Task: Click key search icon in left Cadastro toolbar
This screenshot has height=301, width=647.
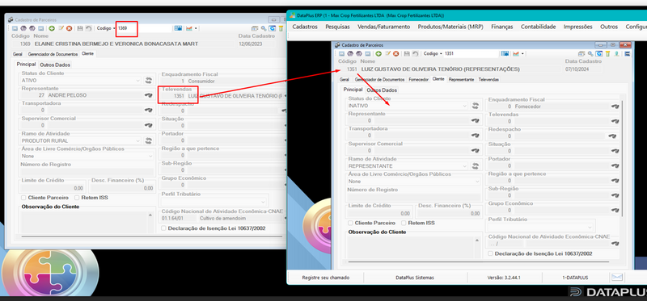Action: point(264,28)
